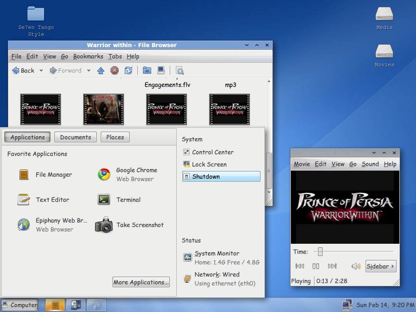Skip to the previous track
416x312 pixels.
pyautogui.click(x=300, y=266)
